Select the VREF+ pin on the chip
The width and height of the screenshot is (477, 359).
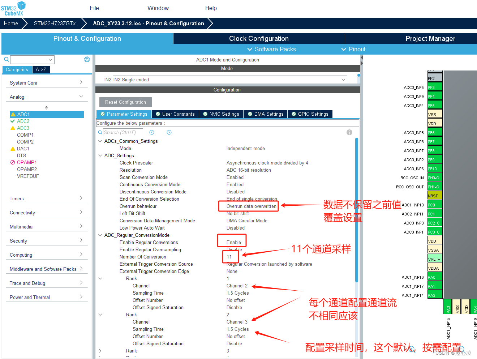pos(435,259)
